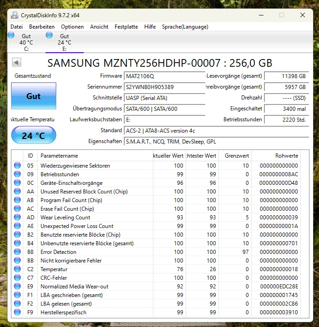Open the Festplatte menu

[126, 27]
